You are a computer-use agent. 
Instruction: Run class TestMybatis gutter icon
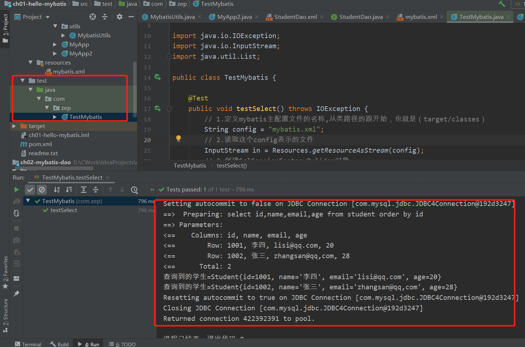pyautogui.click(x=158, y=77)
